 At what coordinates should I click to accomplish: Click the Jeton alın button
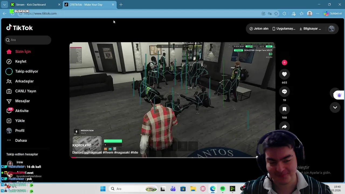(259, 29)
